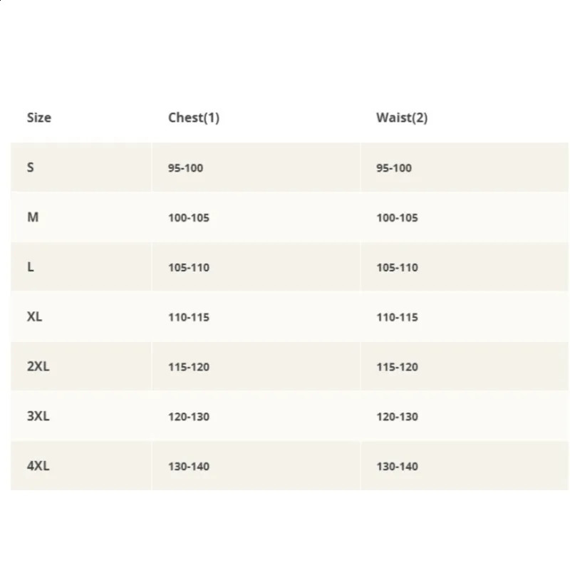Click the Waist(2) column header
570x570 pixels.
pos(402,118)
